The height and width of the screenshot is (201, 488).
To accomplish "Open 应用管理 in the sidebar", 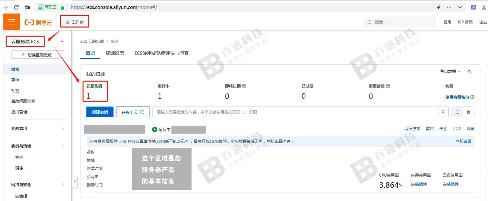I will (19, 112).
